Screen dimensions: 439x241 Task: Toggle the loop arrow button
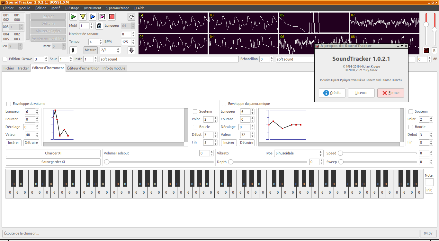pos(131,17)
